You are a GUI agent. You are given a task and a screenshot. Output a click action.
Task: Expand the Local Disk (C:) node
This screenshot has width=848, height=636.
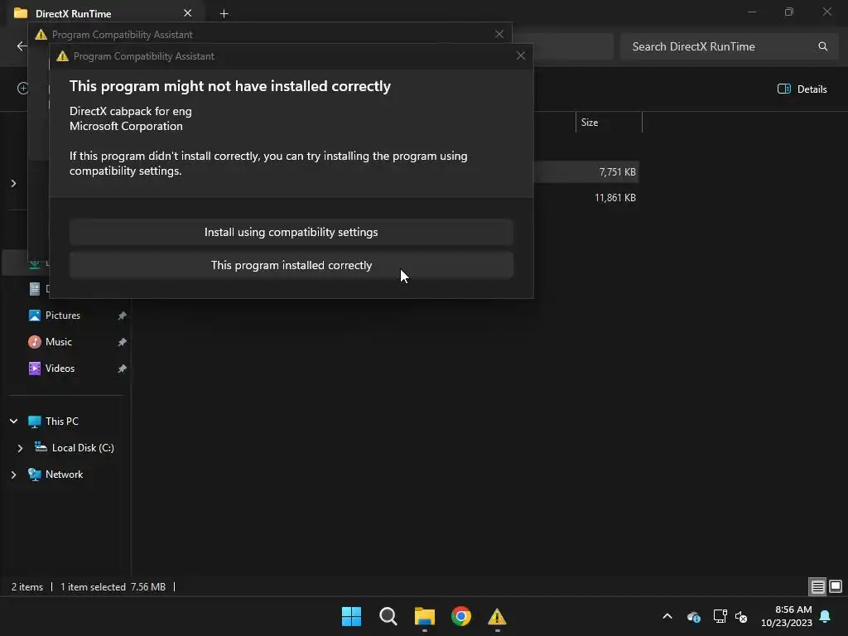pos(20,448)
